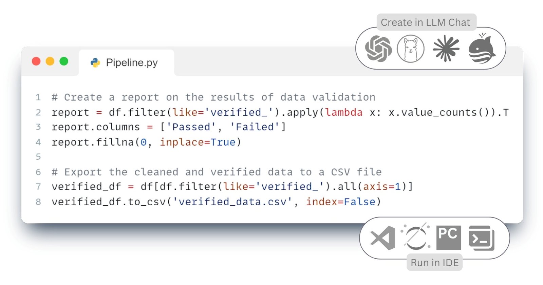Viewport: 543px width, 285px height.
Task: Click the empty line 5 in the editor
Action: (272, 157)
